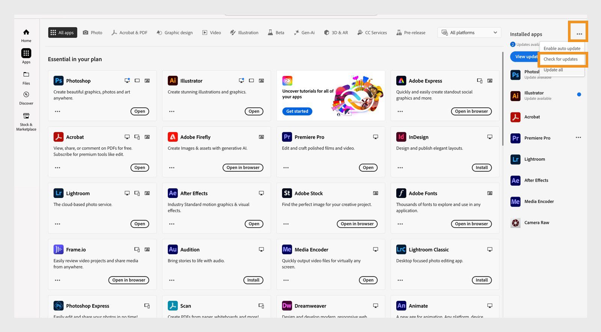The image size is (601, 332).
Task: Click Photoshop icon in Installed apps
Action: [515, 75]
